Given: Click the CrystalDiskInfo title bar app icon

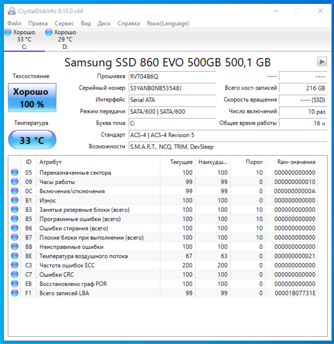Looking at the screenshot, I should pos(10,11).
